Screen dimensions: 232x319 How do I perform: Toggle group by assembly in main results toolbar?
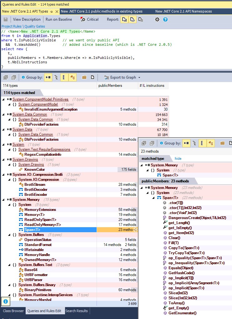click(48, 77)
